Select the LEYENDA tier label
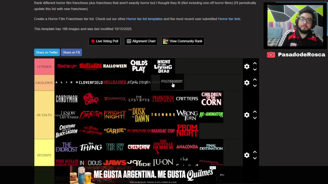328x184 pixels. pos(44,66)
